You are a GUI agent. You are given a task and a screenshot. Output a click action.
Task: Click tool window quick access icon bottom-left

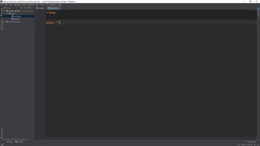pos(2,145)
